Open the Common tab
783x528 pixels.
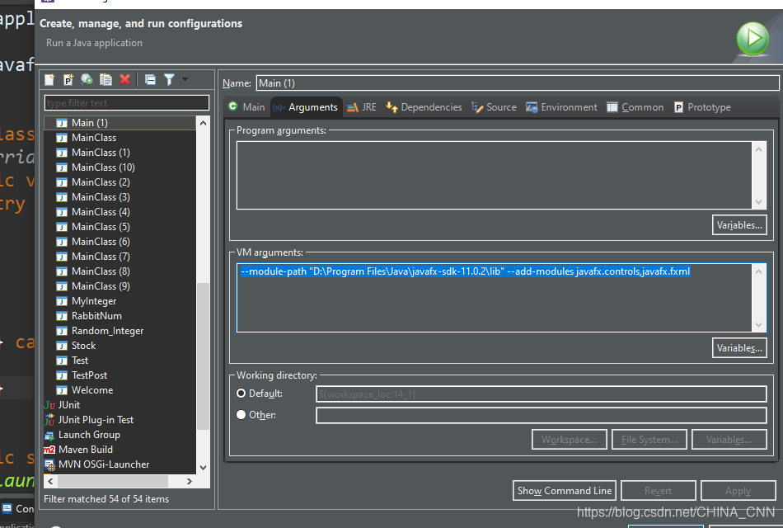[635, 107]
